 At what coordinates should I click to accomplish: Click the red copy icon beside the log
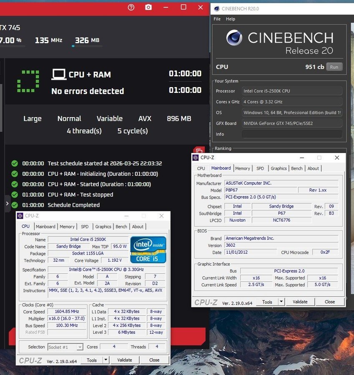coord(199,151)
